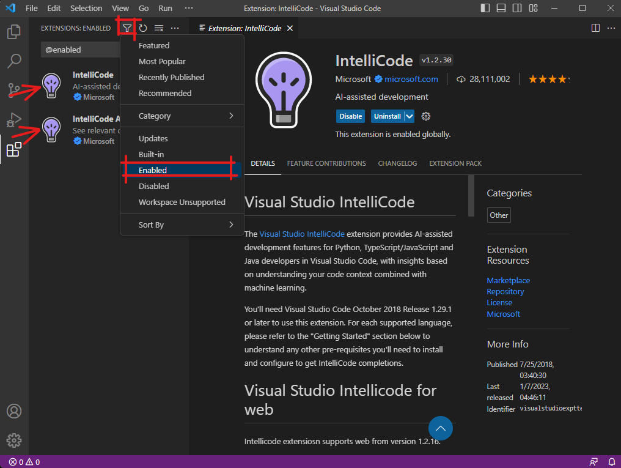Open the Marketplace resource link
The height and width of the screenshot is (468, 621).
pyautogui.click(x=508, y=280)
